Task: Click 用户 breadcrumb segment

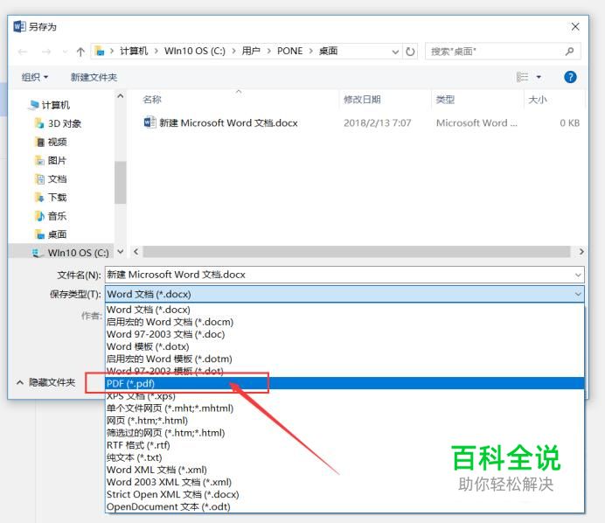Action: [251, 51]
